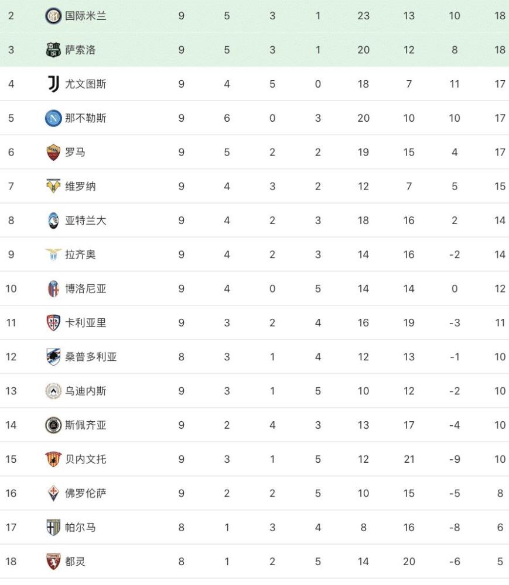Click the Sassuolo club crest
Viewport: 509px width, 585px height.
coord(53,50)
